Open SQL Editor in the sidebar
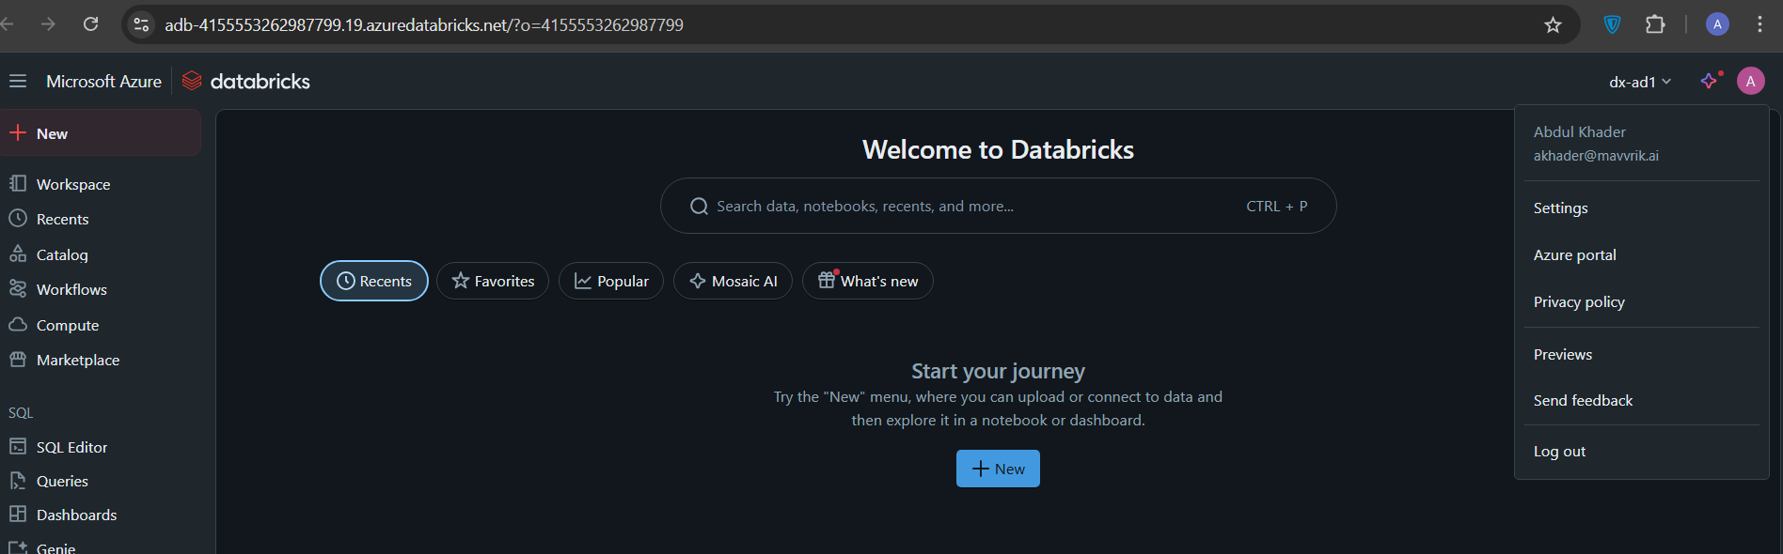Viewport: 1783px width, 554px height. (71, 447)
